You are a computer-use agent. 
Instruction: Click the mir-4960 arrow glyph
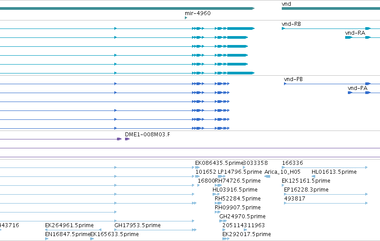pyautogui.click(x=186, y=18)
